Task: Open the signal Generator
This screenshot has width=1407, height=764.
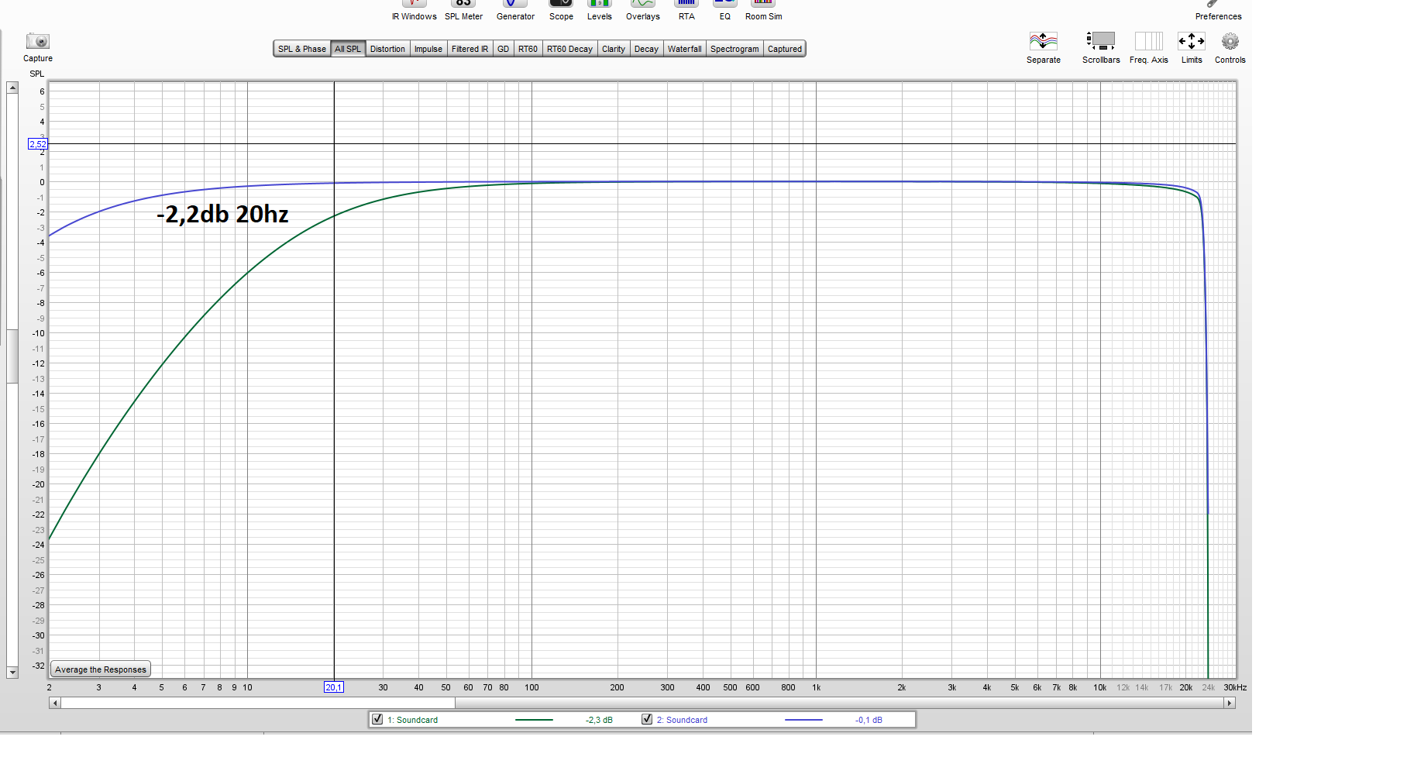Action: click(x=515, y=9)
